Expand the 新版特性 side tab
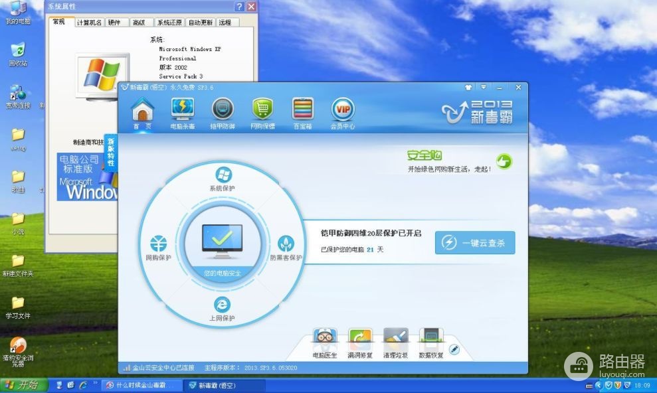The height and width of the screenshot is (393, 657). (x=111, y=152)
